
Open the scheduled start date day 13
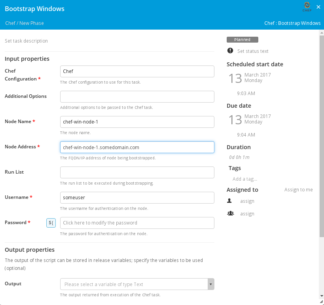pyautogui.click(x=235, y=78)
